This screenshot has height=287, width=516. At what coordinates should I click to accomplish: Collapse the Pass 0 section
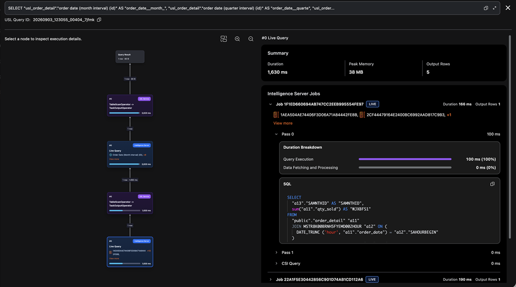[x=276, y=134]
